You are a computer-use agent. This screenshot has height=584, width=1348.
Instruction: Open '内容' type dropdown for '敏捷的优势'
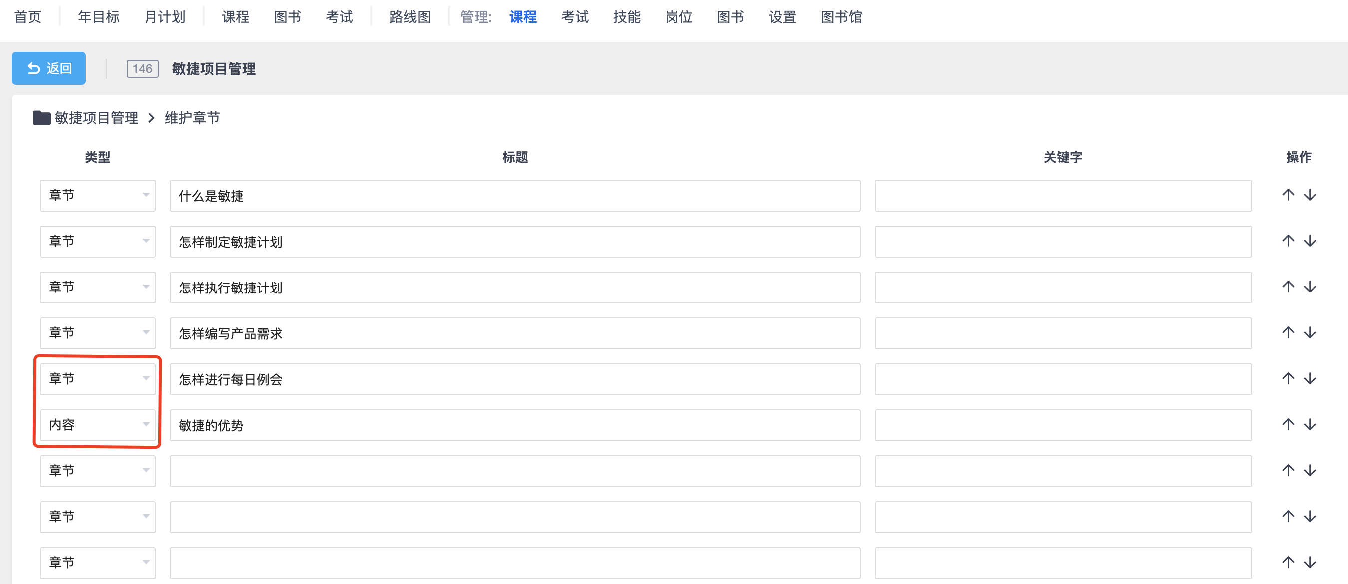coord(98,425)
